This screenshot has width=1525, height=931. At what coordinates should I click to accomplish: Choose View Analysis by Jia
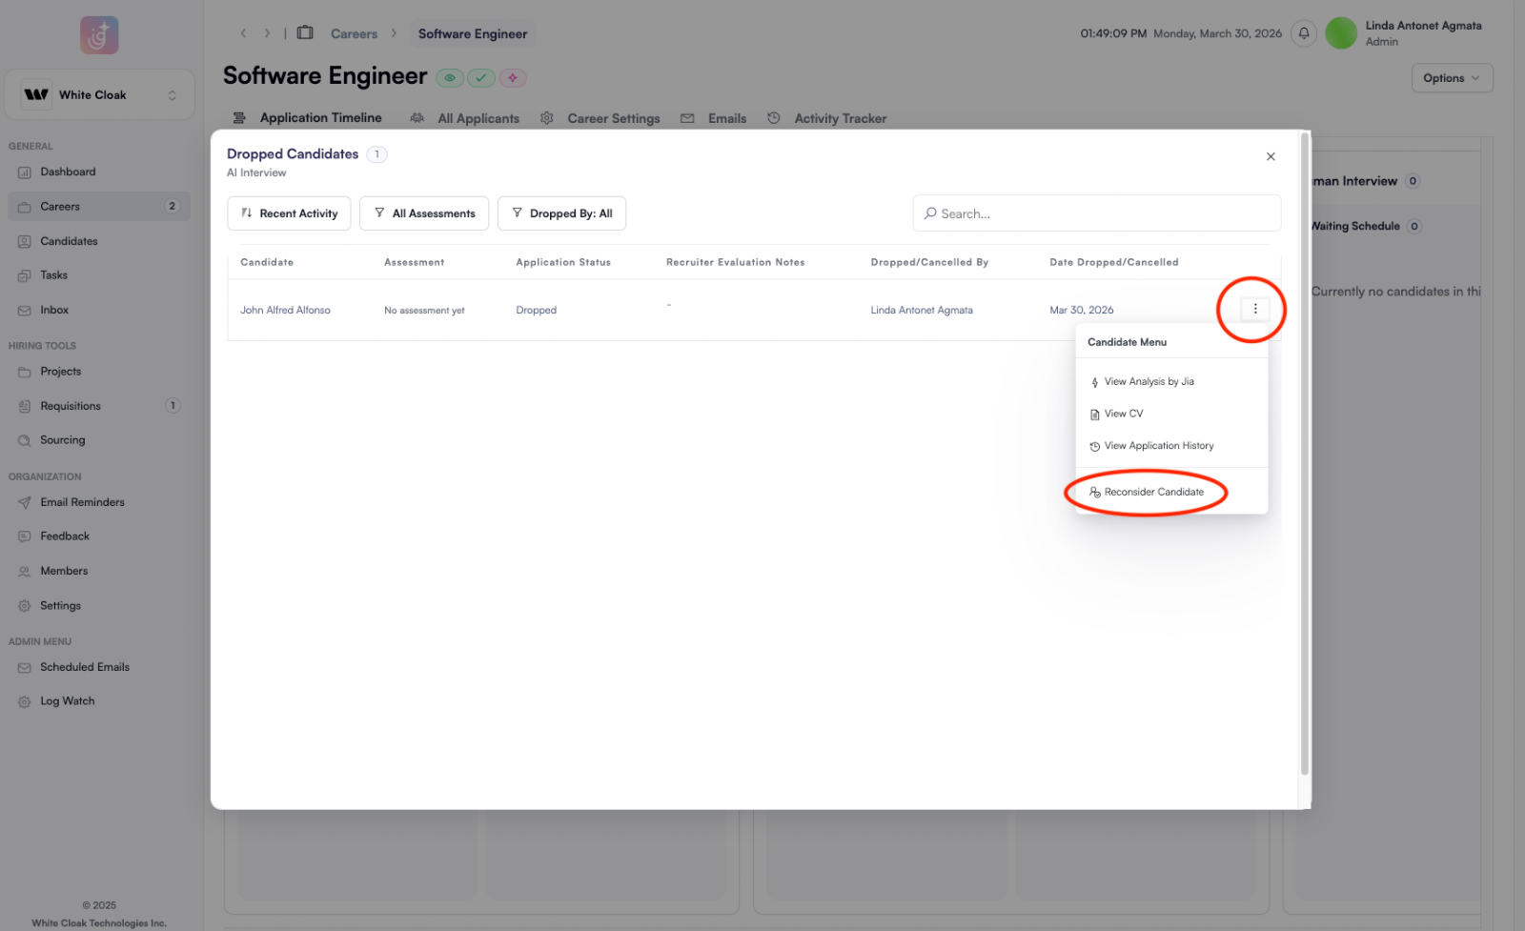point(1149,381)
